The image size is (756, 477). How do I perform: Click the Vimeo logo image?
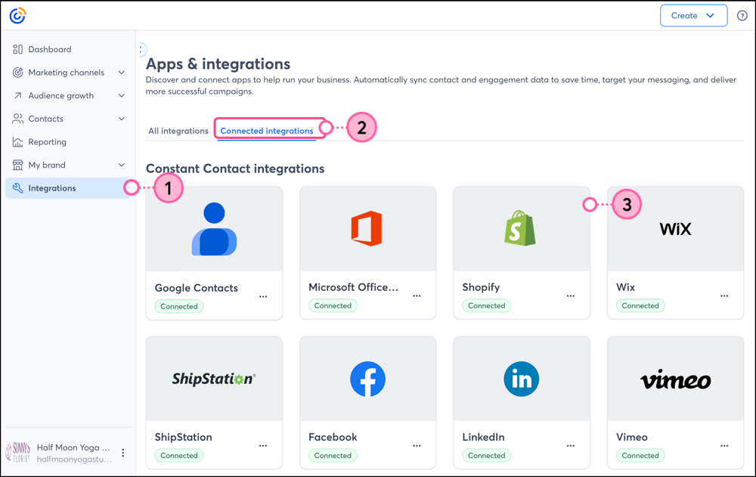pos(675,380)
